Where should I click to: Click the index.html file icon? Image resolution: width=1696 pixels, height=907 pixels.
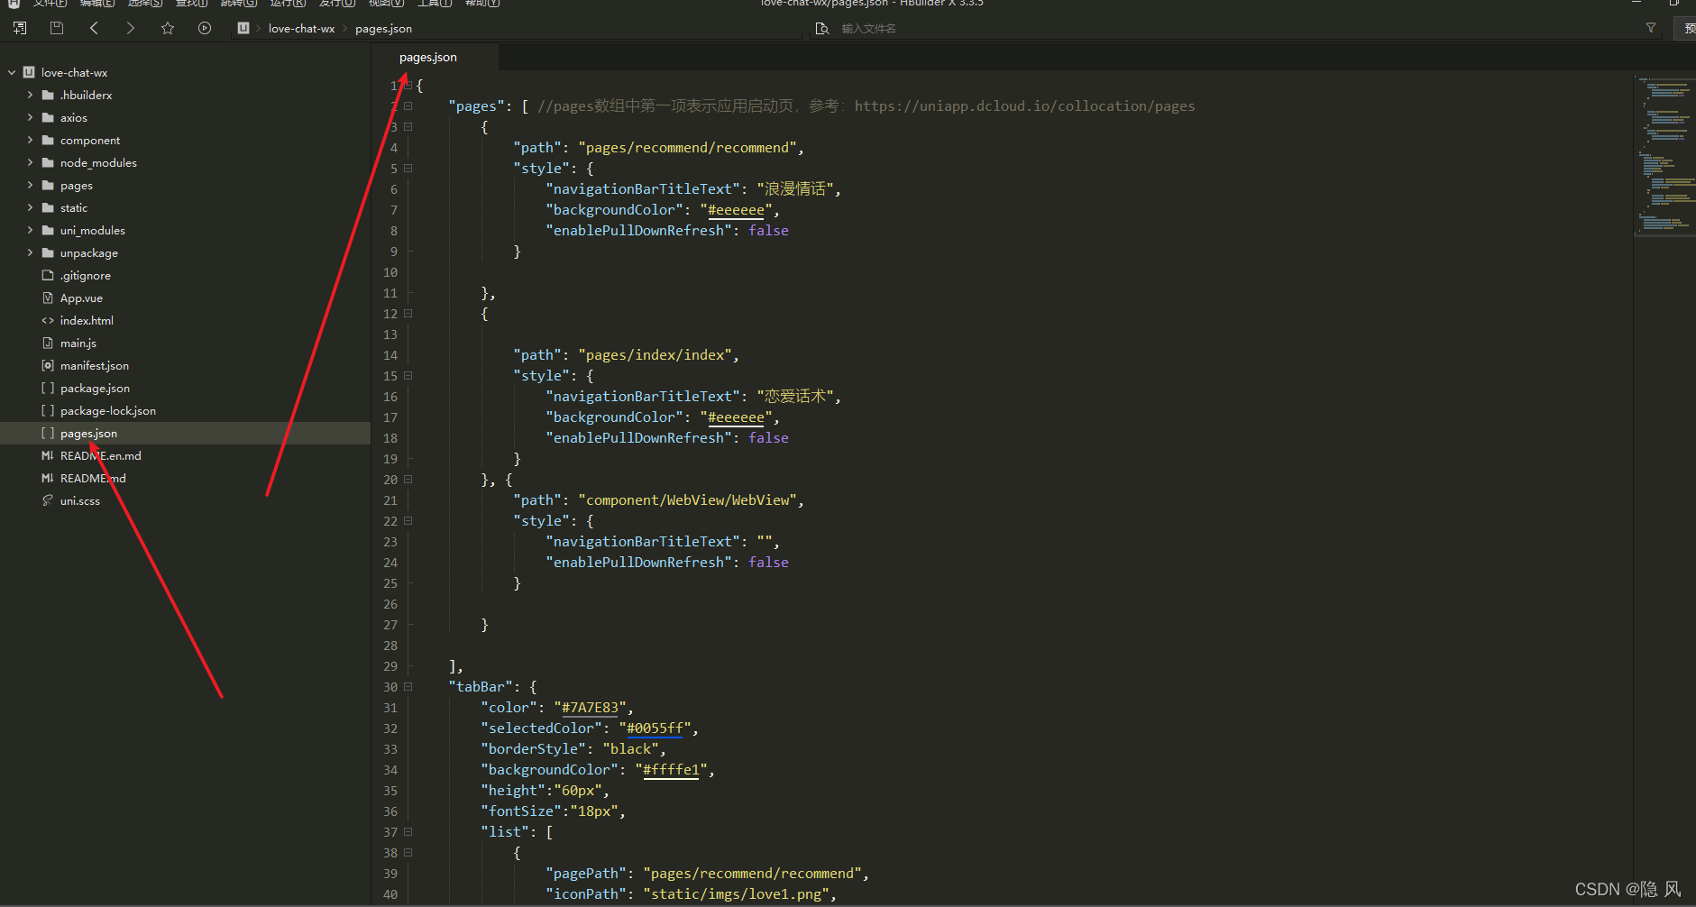pos(48,320)
